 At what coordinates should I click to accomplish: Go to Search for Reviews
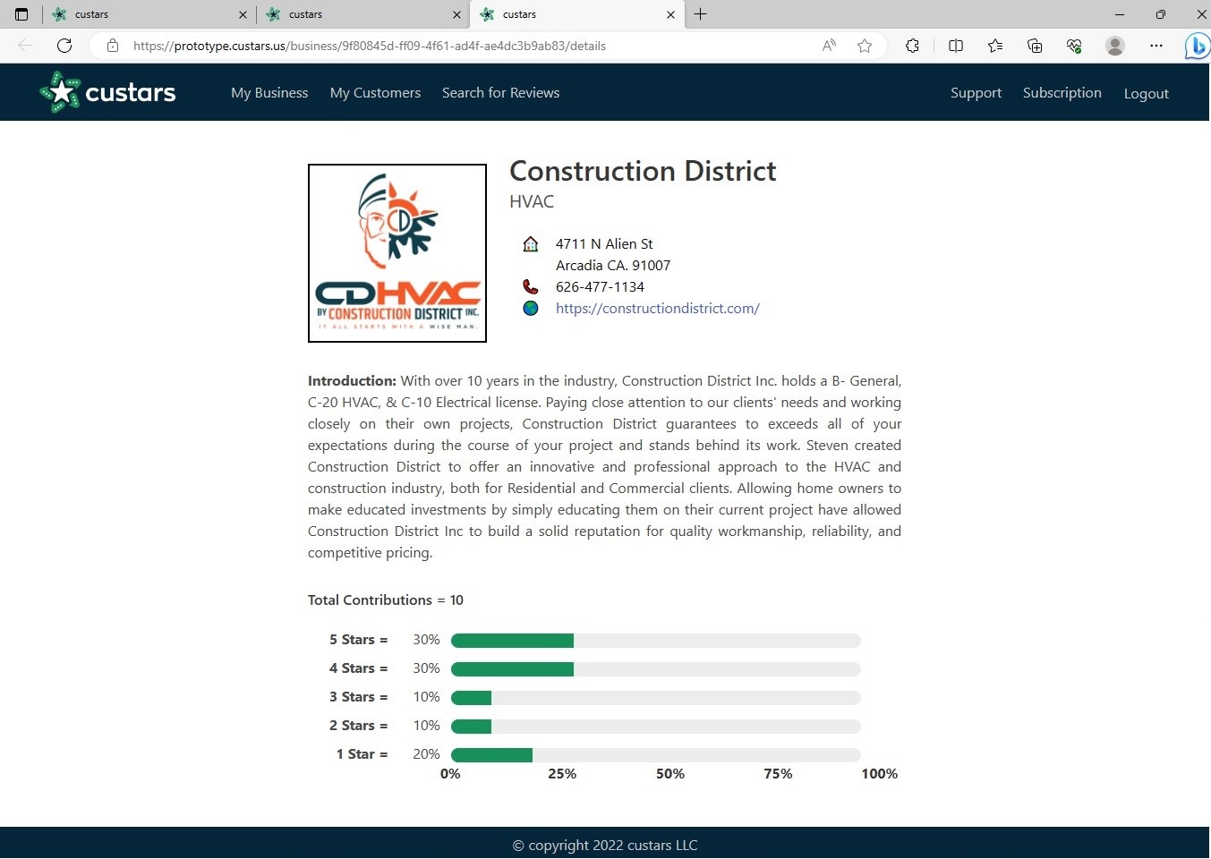click(x=500, y=93)
